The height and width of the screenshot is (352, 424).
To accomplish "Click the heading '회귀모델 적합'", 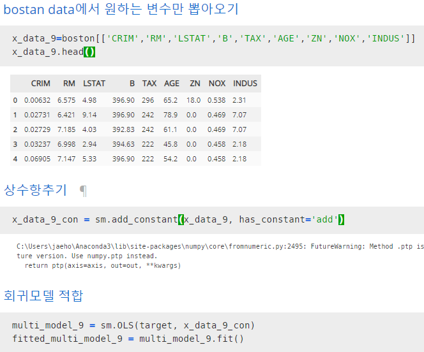I will [x=43, y=296].
